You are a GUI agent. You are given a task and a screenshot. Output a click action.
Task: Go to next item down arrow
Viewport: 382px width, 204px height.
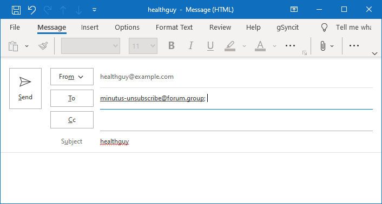(78, 10)
